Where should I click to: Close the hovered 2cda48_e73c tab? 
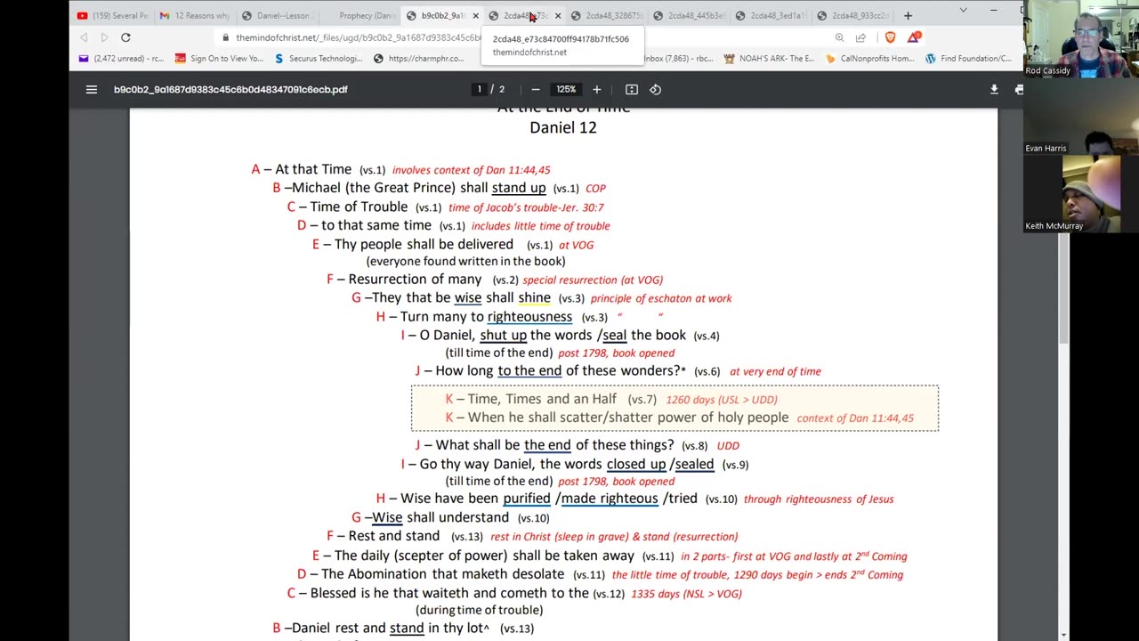point(558,15)
